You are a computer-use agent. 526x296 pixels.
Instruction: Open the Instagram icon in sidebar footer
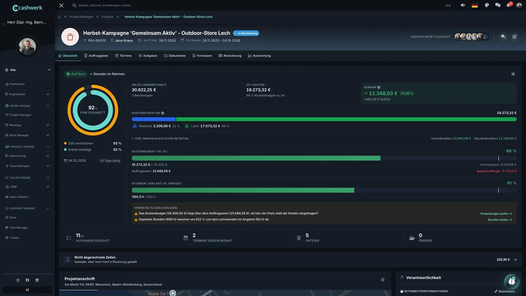click(18, 280)
